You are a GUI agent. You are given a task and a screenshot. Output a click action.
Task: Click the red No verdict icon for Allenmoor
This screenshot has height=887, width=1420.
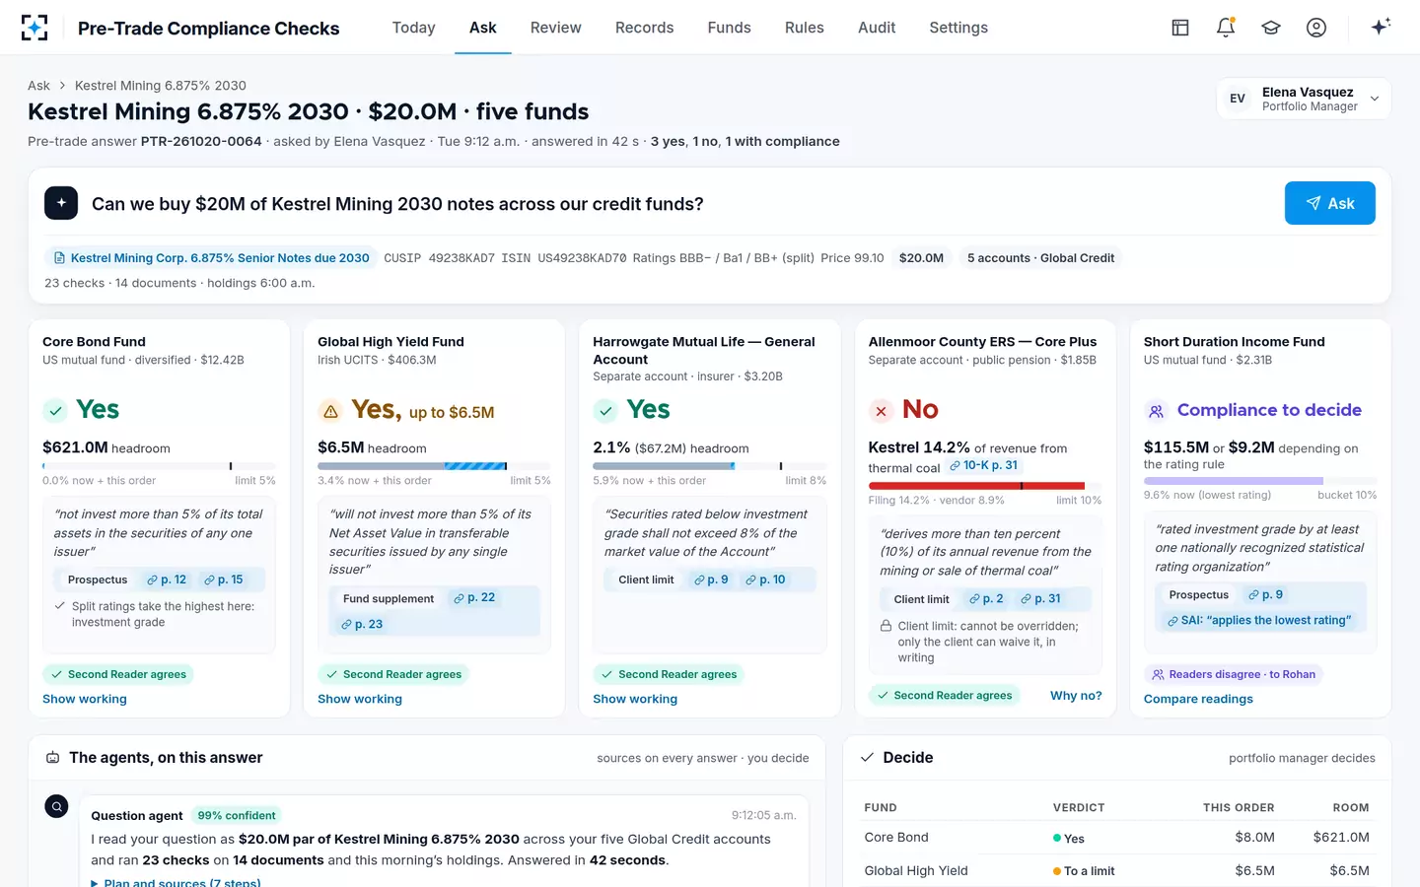coord(881,411)
